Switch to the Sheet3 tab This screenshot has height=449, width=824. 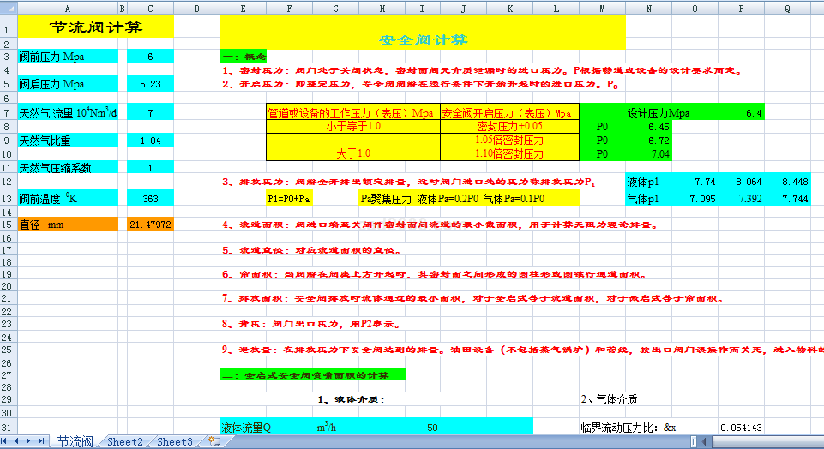(x=174, y=441)
